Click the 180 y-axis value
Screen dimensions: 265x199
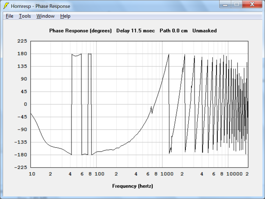[x=22, y=54]
